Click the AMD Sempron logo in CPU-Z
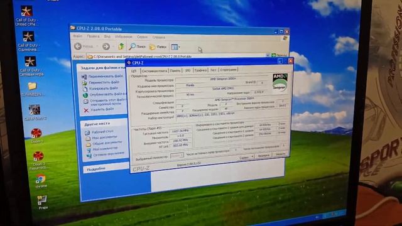The height and width of the screenshot is (226, 402). click(x=280, y=82)
